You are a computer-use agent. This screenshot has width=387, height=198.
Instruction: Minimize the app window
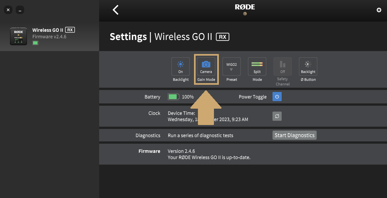click(x=20, y=10)
